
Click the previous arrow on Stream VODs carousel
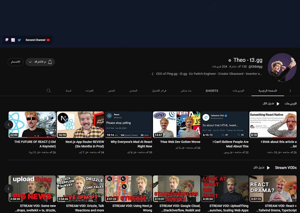9,189
